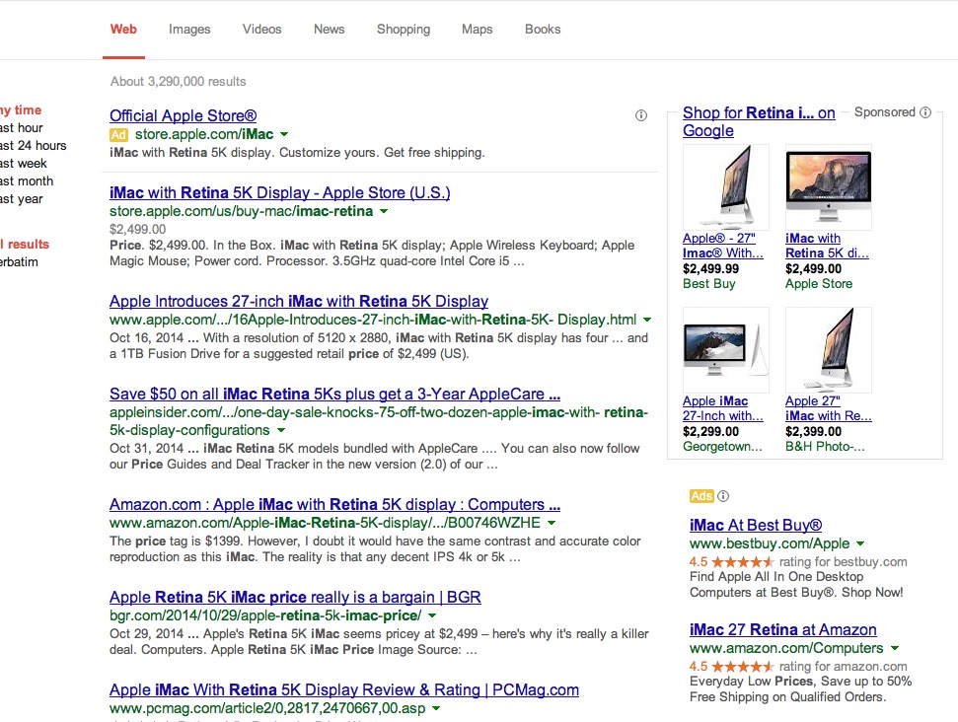
Task: Click the About 3,290,000 results text
Action: coord(179,81)
